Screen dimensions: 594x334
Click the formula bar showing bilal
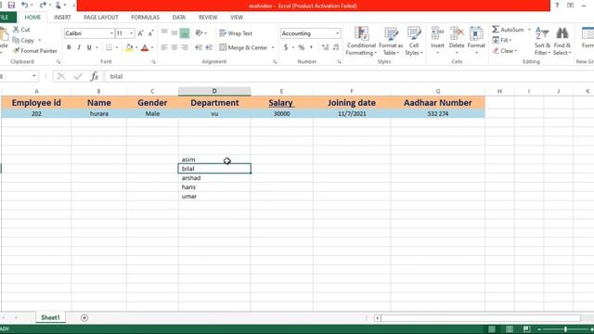(x=349, y=76)
